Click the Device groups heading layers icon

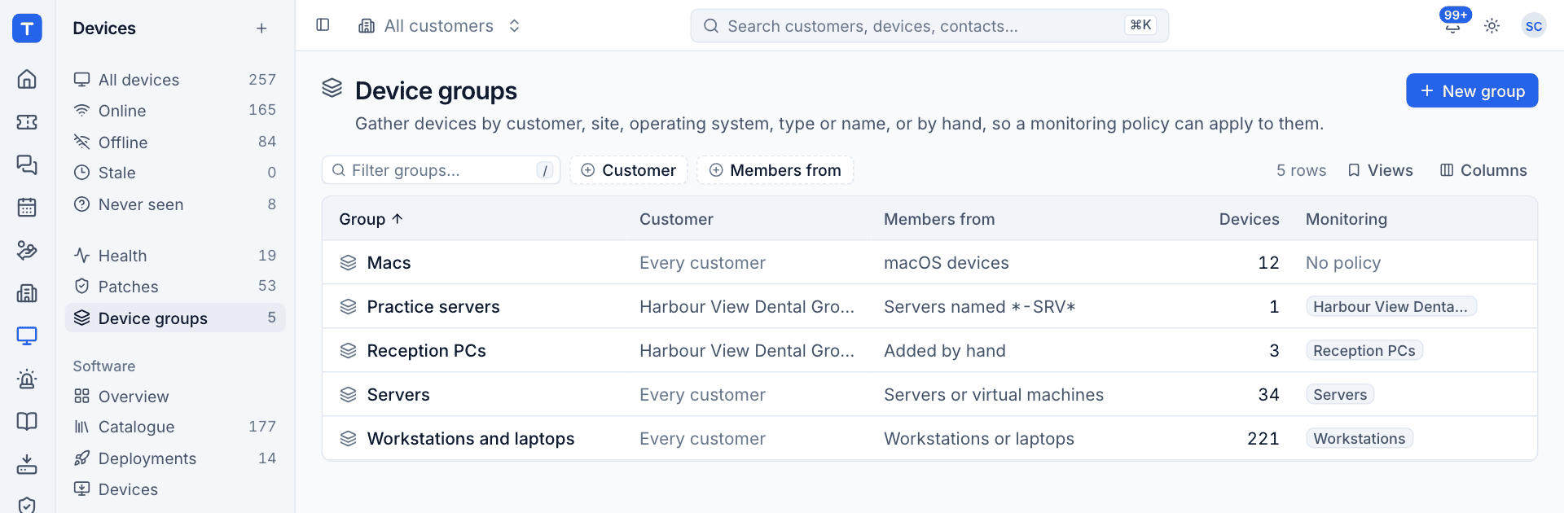pos(332,88)
